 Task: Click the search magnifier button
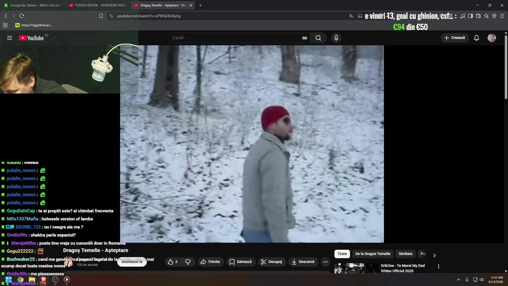pos(318,38)
